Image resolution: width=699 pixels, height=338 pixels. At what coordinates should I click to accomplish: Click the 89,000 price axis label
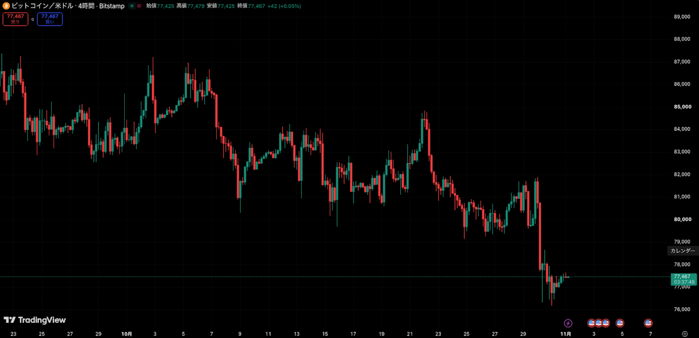coord(682,16)
